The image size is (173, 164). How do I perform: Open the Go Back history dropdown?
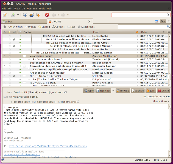coord(58,15)
